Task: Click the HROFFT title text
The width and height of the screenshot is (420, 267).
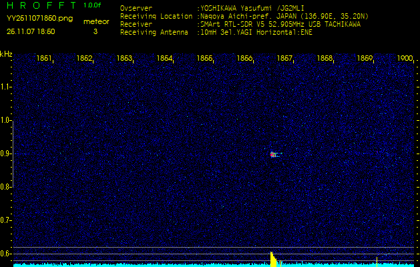Action: (39, 5)
